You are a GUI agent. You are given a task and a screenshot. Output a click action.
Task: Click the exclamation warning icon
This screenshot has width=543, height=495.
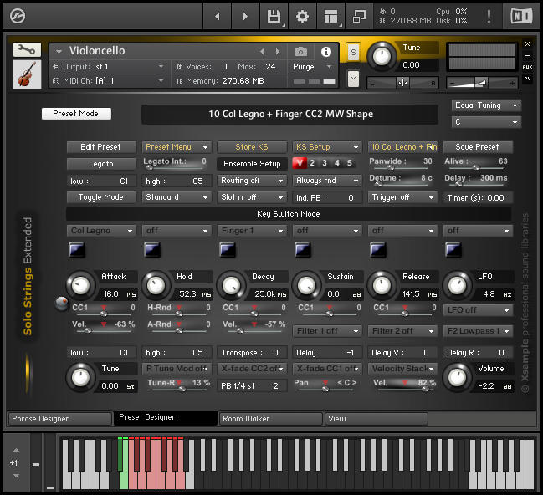tap(489, 16)
